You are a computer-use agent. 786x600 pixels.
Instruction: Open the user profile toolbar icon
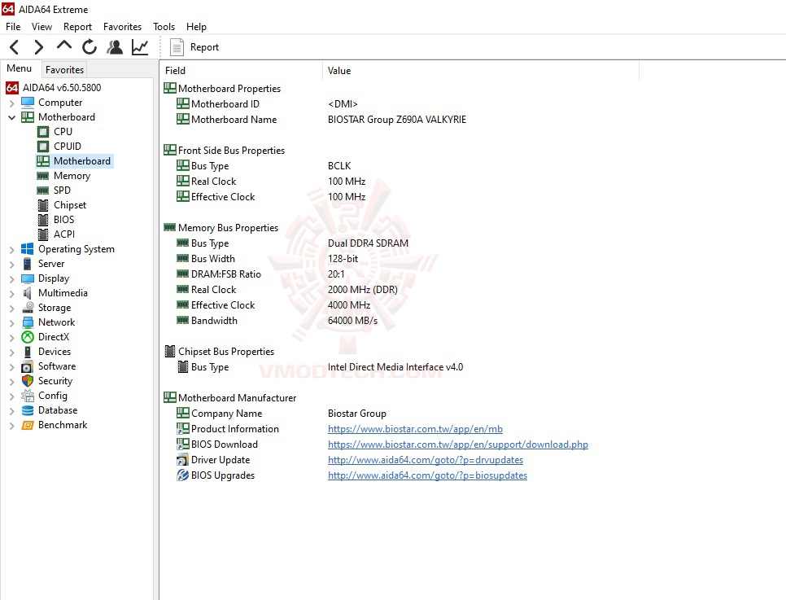pyautogui.click(x=115, y=47)
